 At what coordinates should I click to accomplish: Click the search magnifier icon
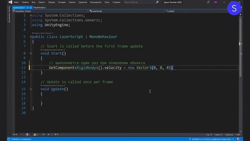click(157, 2)
